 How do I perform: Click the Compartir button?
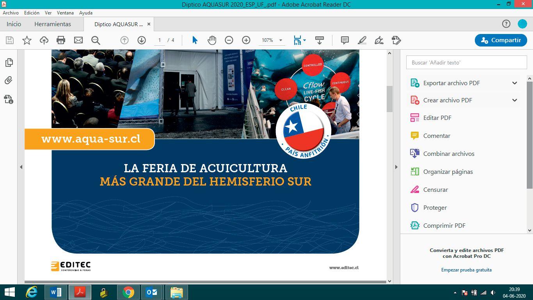pyautogui.click(x=501, y=40)
